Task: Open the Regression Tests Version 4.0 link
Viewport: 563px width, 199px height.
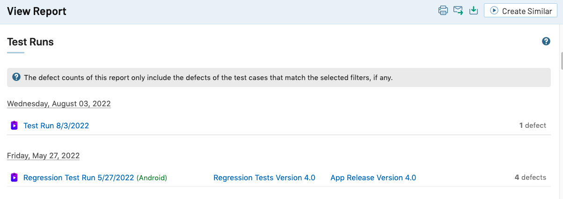Action: (x=264, y=177)
